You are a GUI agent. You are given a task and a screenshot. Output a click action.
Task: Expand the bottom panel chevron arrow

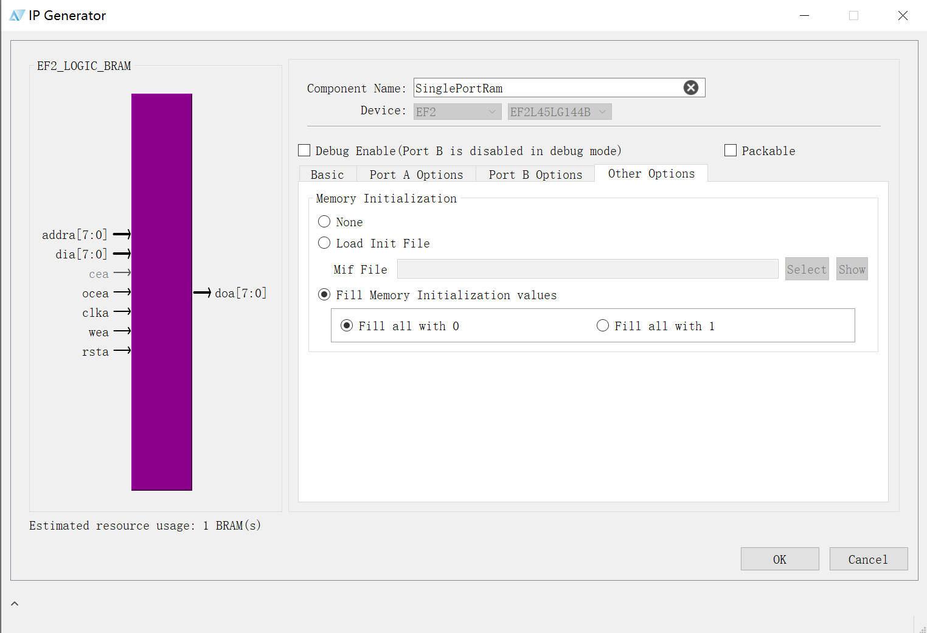15,604
